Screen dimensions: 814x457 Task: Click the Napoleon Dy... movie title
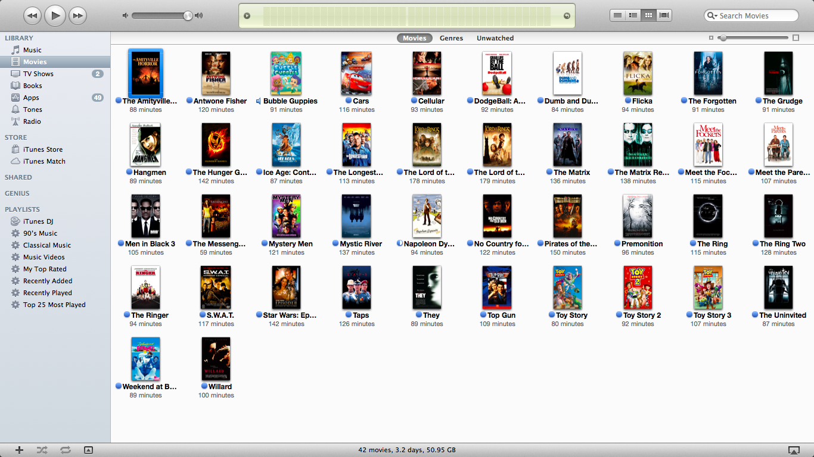click(429, 244)
